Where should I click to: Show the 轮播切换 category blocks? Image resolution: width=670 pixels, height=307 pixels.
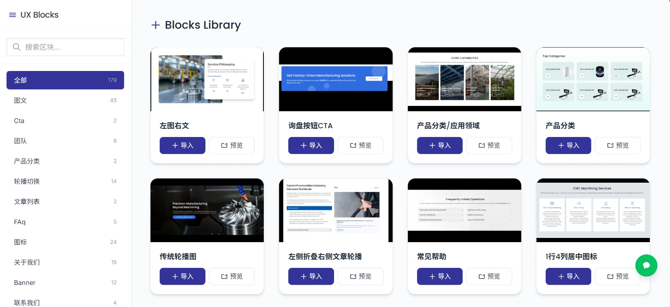click(65, 182)
